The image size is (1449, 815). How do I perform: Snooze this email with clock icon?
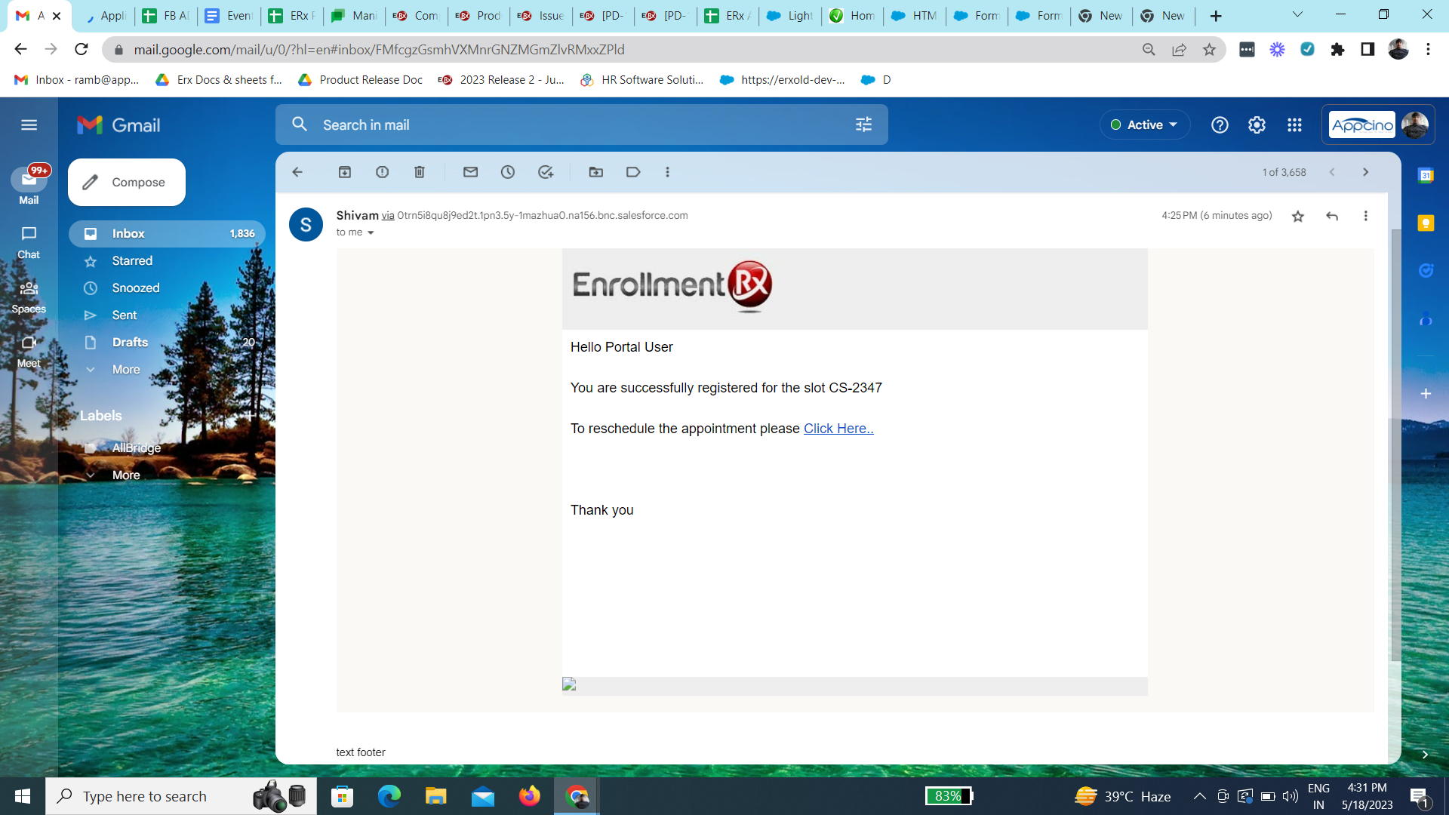(x=508, y=172)
